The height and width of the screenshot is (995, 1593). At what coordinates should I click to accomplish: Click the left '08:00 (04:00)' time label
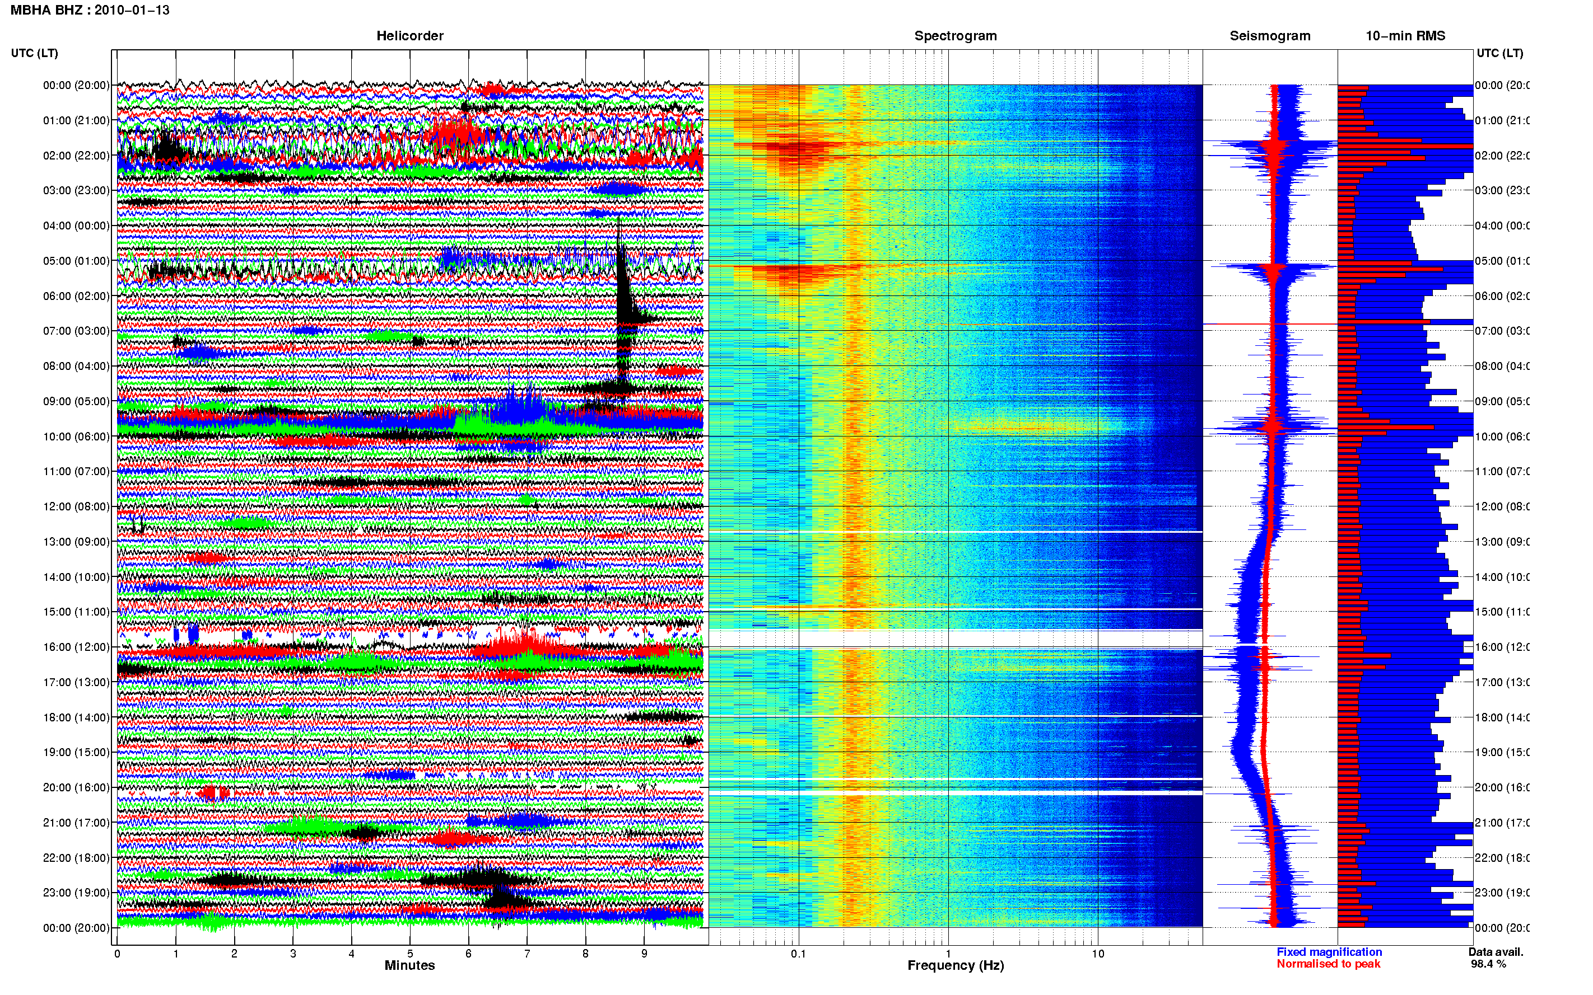(76, 366)
